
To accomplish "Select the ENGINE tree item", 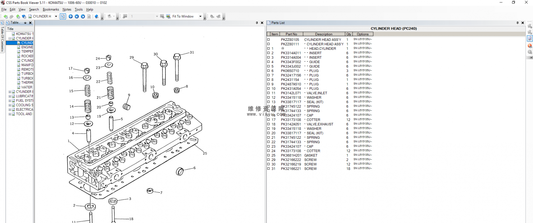I will pos(27,47).
